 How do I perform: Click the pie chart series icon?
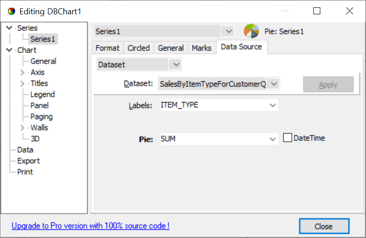(252, 31)
